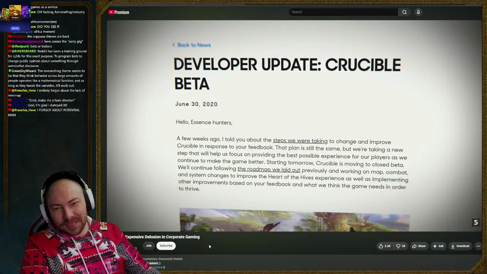
Task: Click 'I entirely forgot about the lack of minimap' message
Action: tap(46, 93)
